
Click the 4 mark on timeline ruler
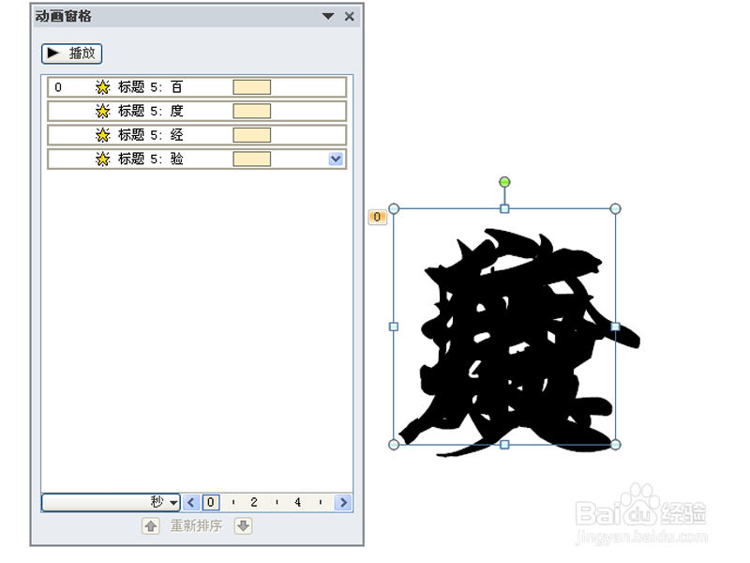click(297, 502)
